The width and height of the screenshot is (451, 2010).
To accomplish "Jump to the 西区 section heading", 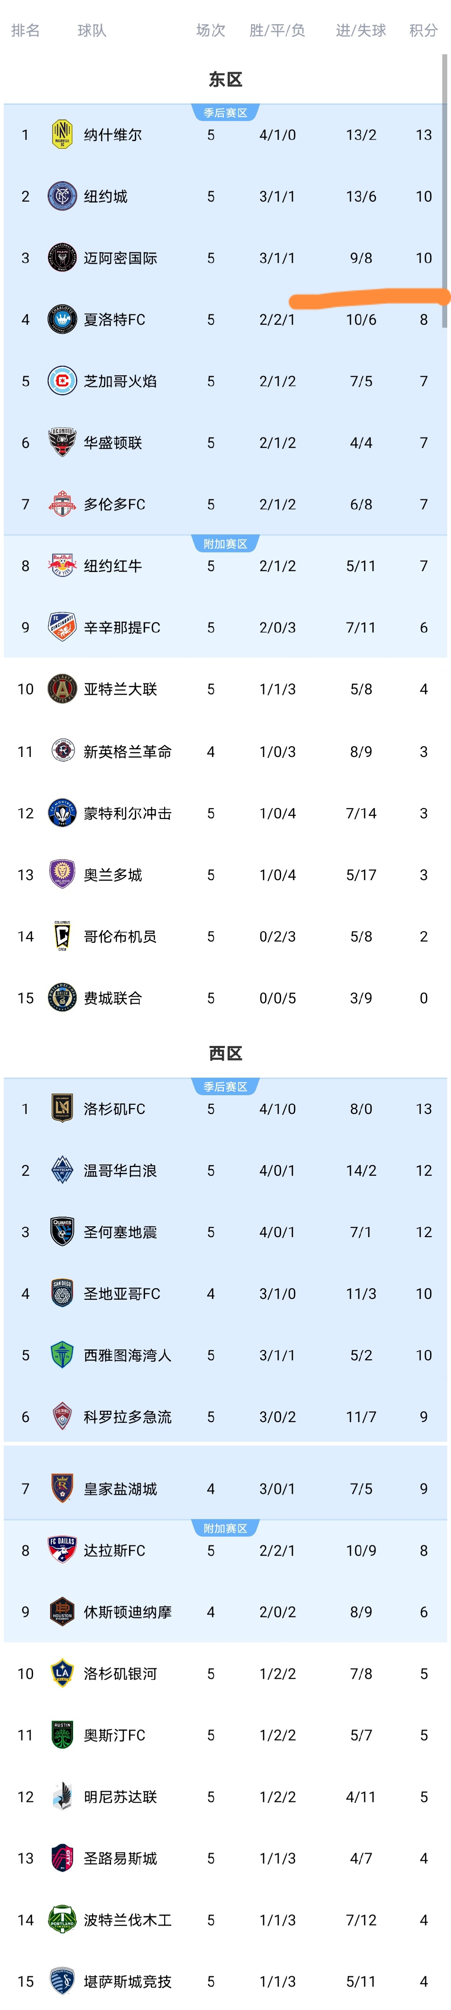I will point(225,1053).
